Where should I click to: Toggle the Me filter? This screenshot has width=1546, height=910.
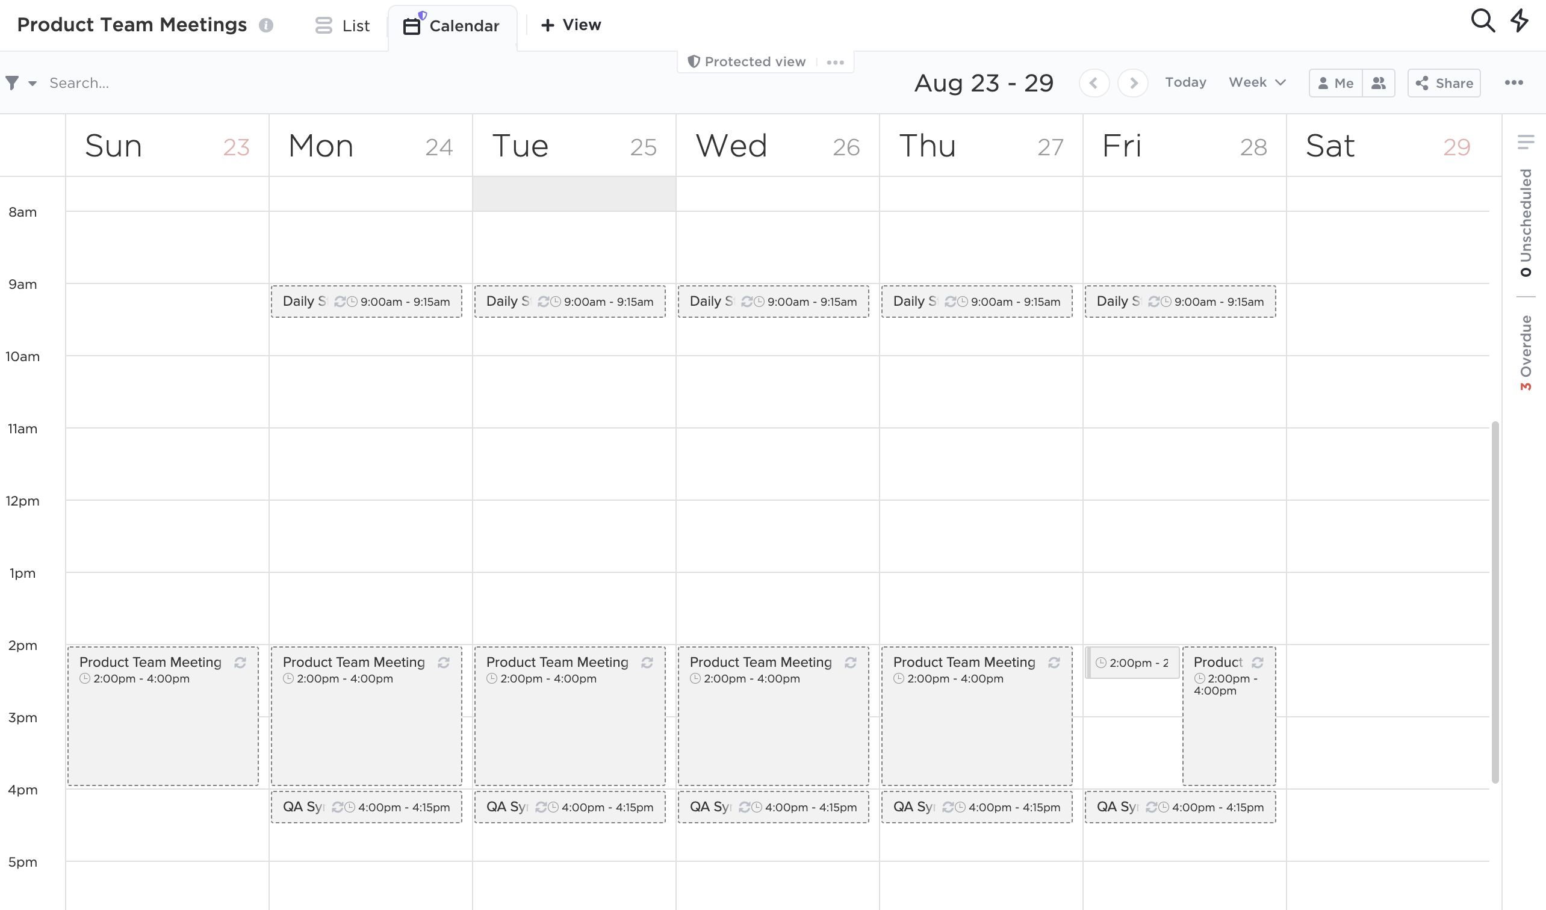[x=1335, y=83]
